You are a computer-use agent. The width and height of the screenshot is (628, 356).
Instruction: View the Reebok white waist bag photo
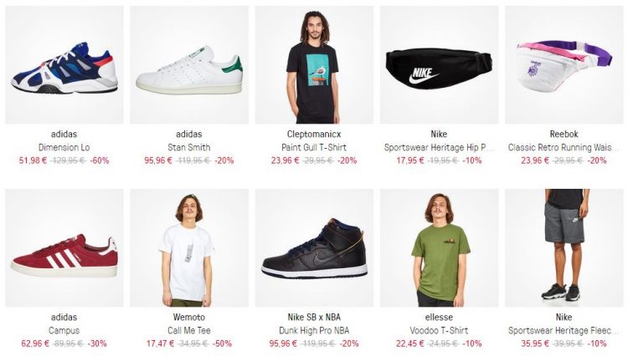pyautogui.click(x=564, y=64)
